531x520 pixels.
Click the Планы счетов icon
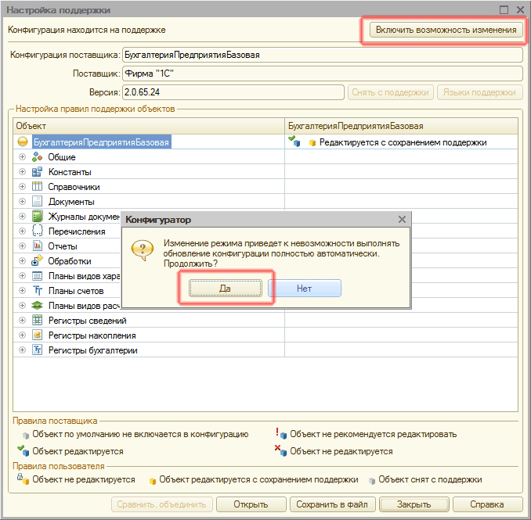tap(37, 291)
